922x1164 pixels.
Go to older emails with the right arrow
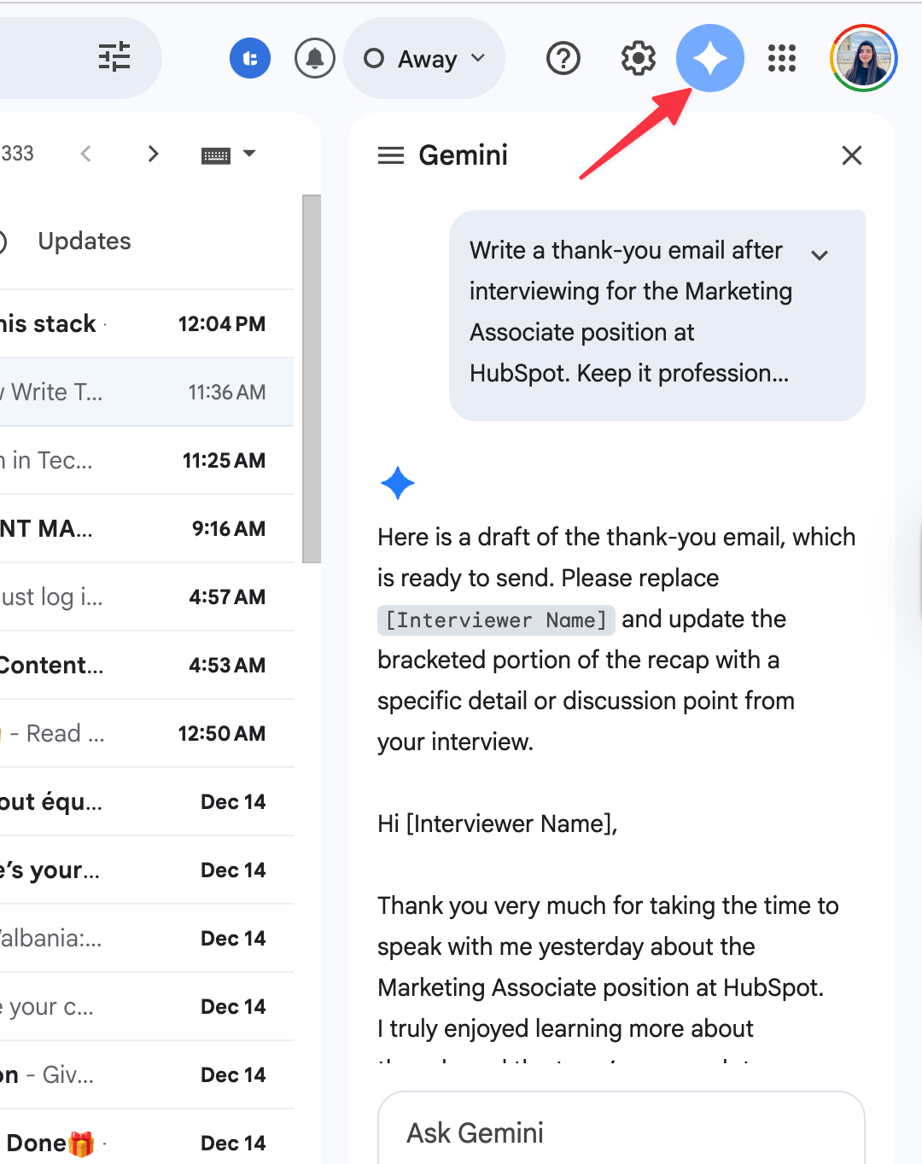153,154
